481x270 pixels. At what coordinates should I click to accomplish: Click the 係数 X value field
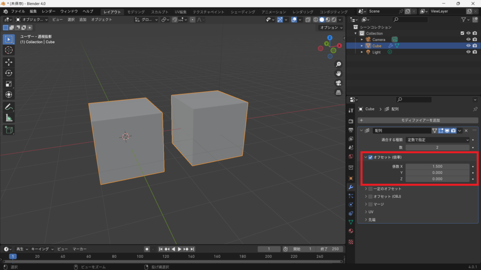coord(438,166)
